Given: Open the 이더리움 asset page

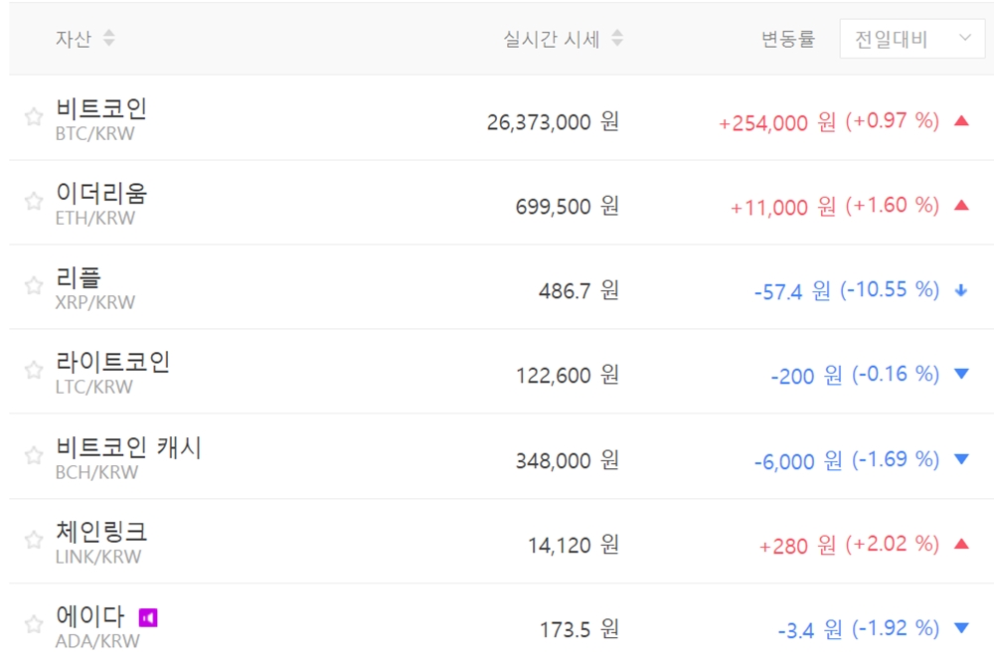Looking at the screenshot, I should tap(101, 193).
